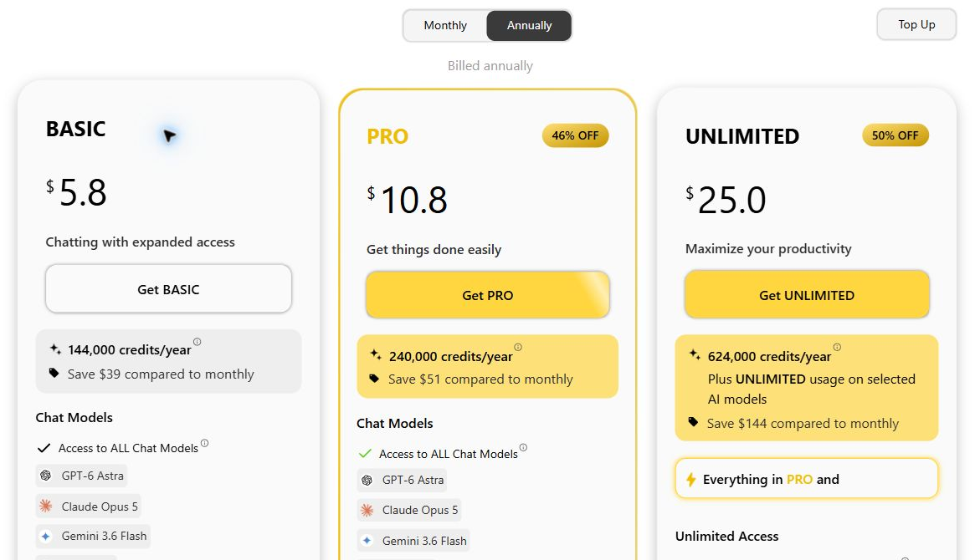Click info icon by BASIC Access to ALL Chat Models
Screen dimensions: 975x560
(x=204, y=443)
